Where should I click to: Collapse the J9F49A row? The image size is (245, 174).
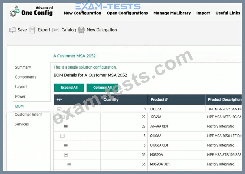pyautogui.click(x=63, y=117)
